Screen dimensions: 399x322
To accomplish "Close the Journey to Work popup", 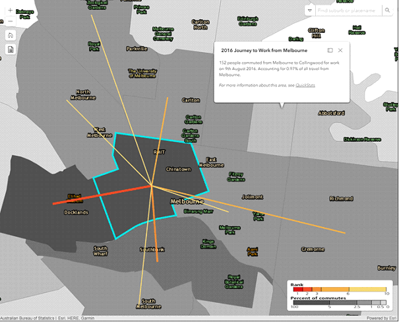I will coord(340,50).
